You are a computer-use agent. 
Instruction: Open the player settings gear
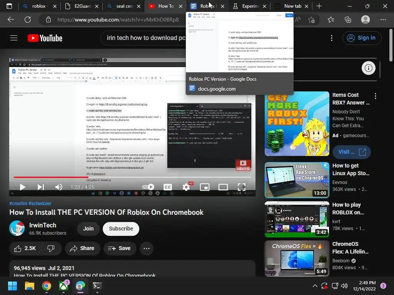coord(186,187)
